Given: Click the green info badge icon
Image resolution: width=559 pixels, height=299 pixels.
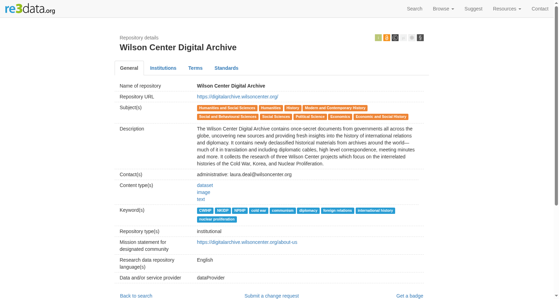Looking at the screenshot, I should click(378, 38).
